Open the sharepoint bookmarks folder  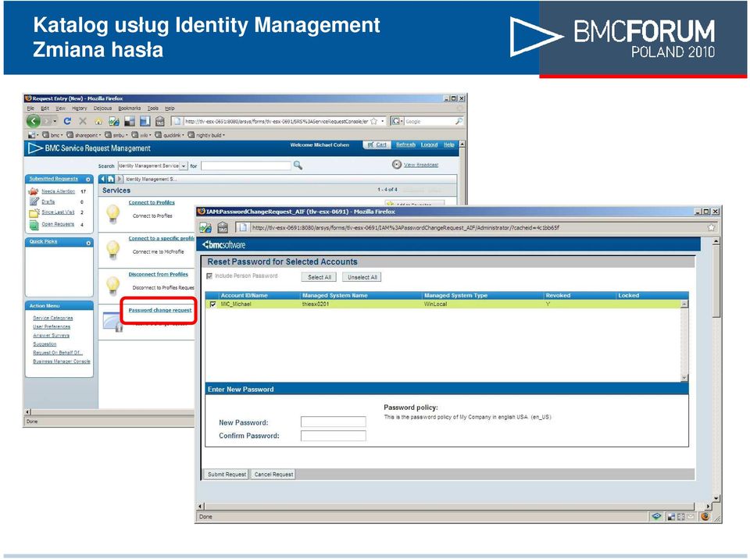(84, 135)
